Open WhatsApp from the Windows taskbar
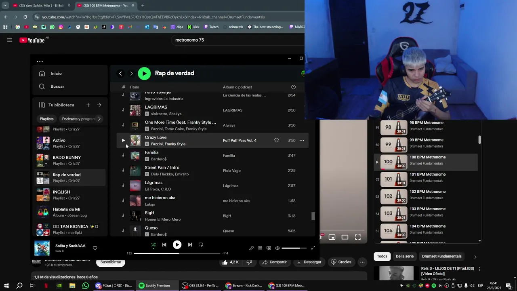The width and height of the screenshot is (517, 291). tap(86, 286)
